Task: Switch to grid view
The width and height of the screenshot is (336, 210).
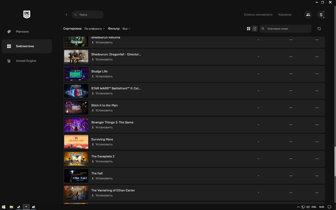Action: click(x=249, y=29)
